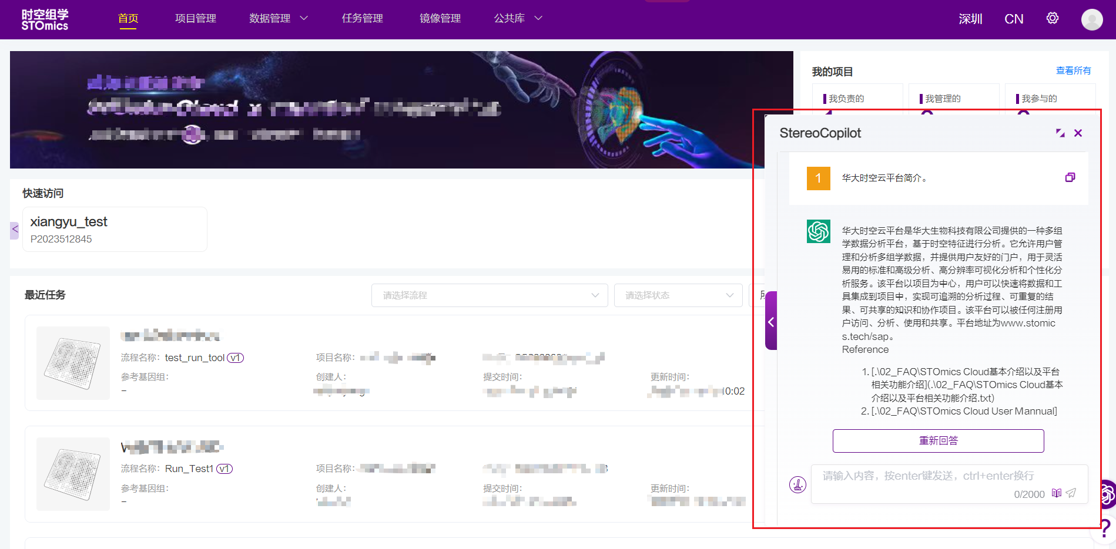The width and height of the screenshot is (1116, 549).
Task: Open the 任务管理 menu item
Action: 363,19
